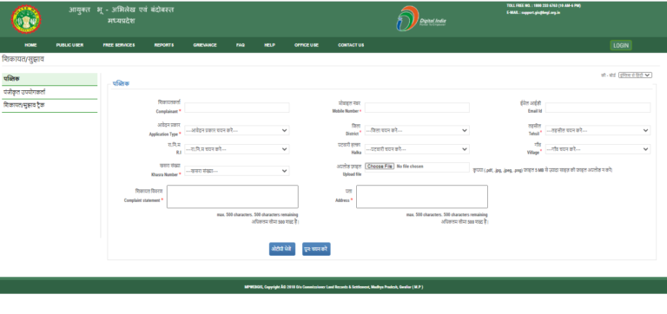Focus the Email Id input field
The width and height of the screenshot is (667, 314).
(x=598, y=108)
